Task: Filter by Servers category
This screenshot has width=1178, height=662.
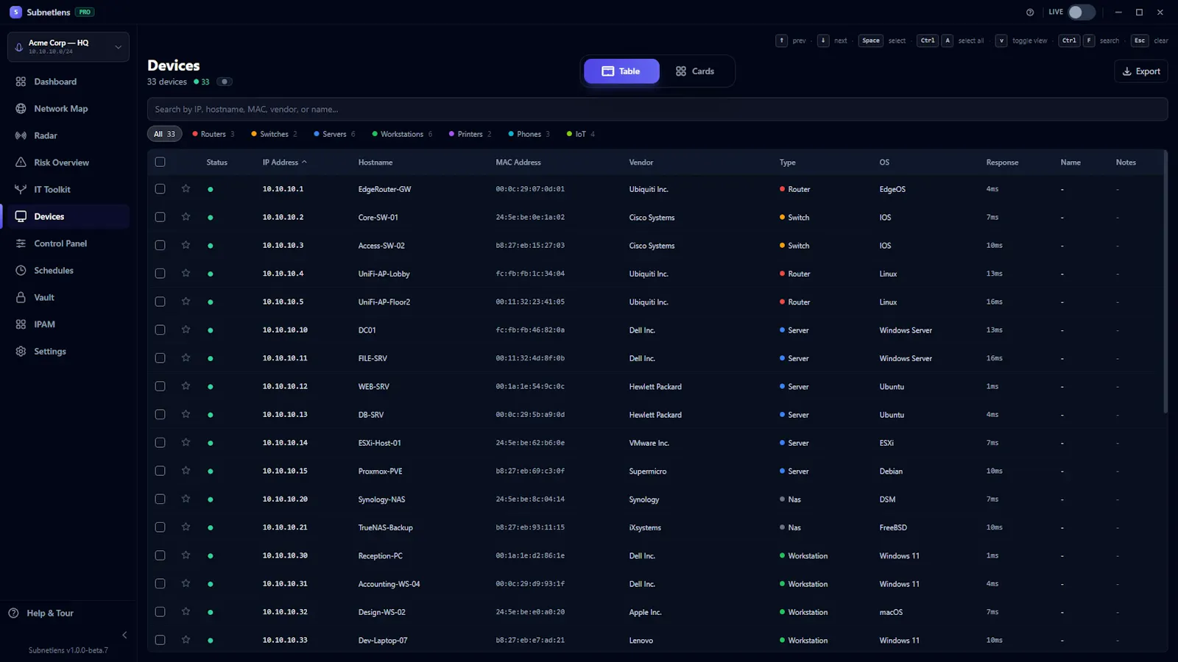Action: [x=334, y=134]
